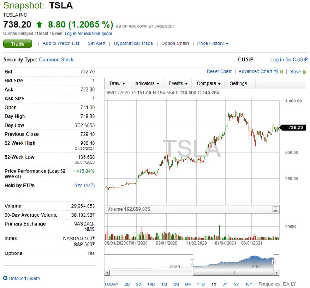Click the 52-Week Low value 136.608
Image resolution: width=310 pixels, height=288 pixels.
86,157
